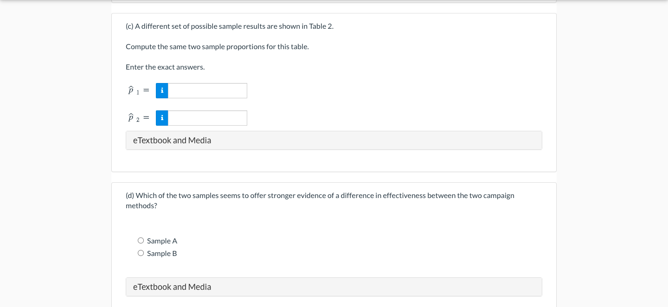668x307 pixels.
Task: Click the 'Sample A' option label
Action: pyautogui.click(x=162, y=241)
